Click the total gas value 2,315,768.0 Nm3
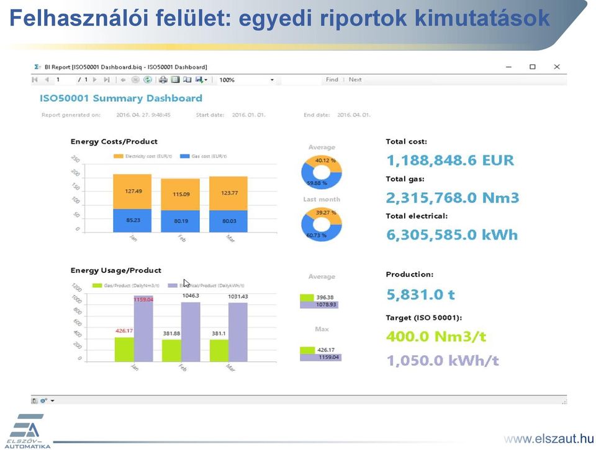Viewport: 596px width, 450px height. [x=453, y=198]
